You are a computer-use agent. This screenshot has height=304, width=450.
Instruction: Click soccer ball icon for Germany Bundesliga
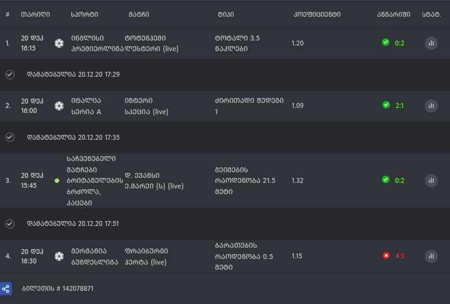click(x=59, y=256)
